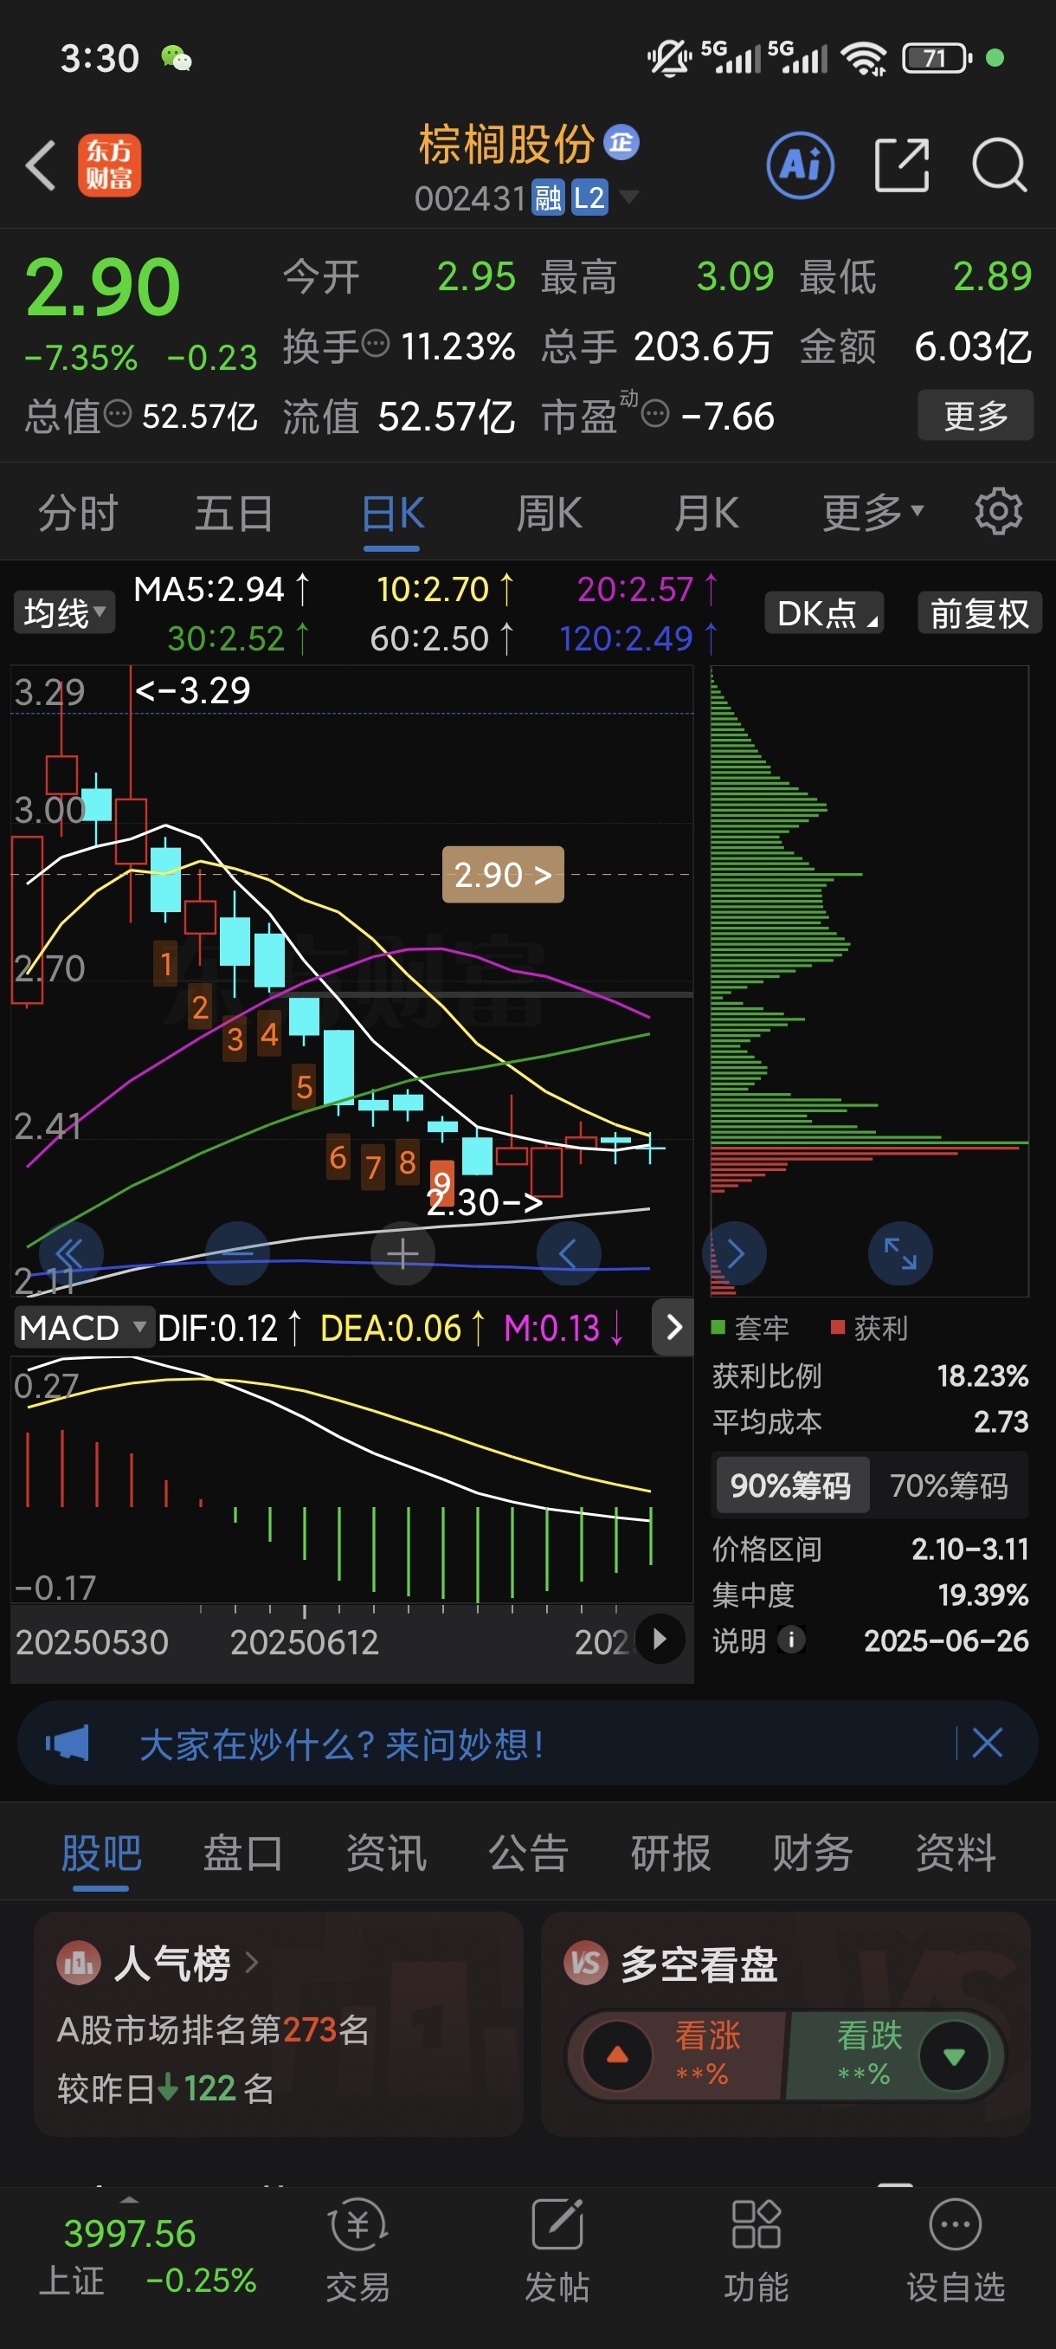Tap the megaphone announcement icon

pyautogui.click(x=68, y=1744)
